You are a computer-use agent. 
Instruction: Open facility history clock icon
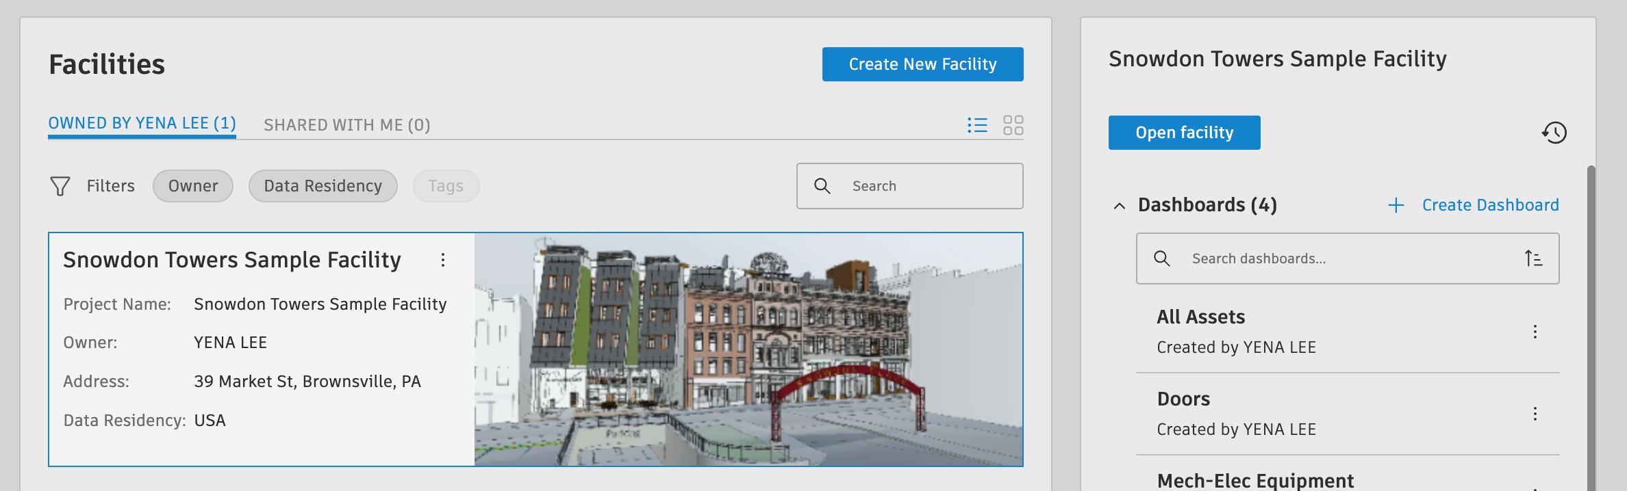coord(1554,133)
